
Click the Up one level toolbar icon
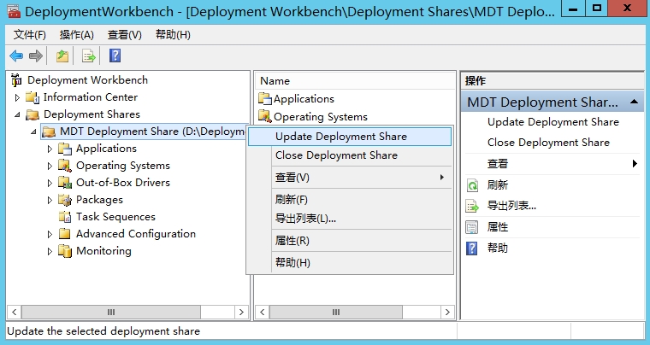pyautogui.click(x=62, y=56)
